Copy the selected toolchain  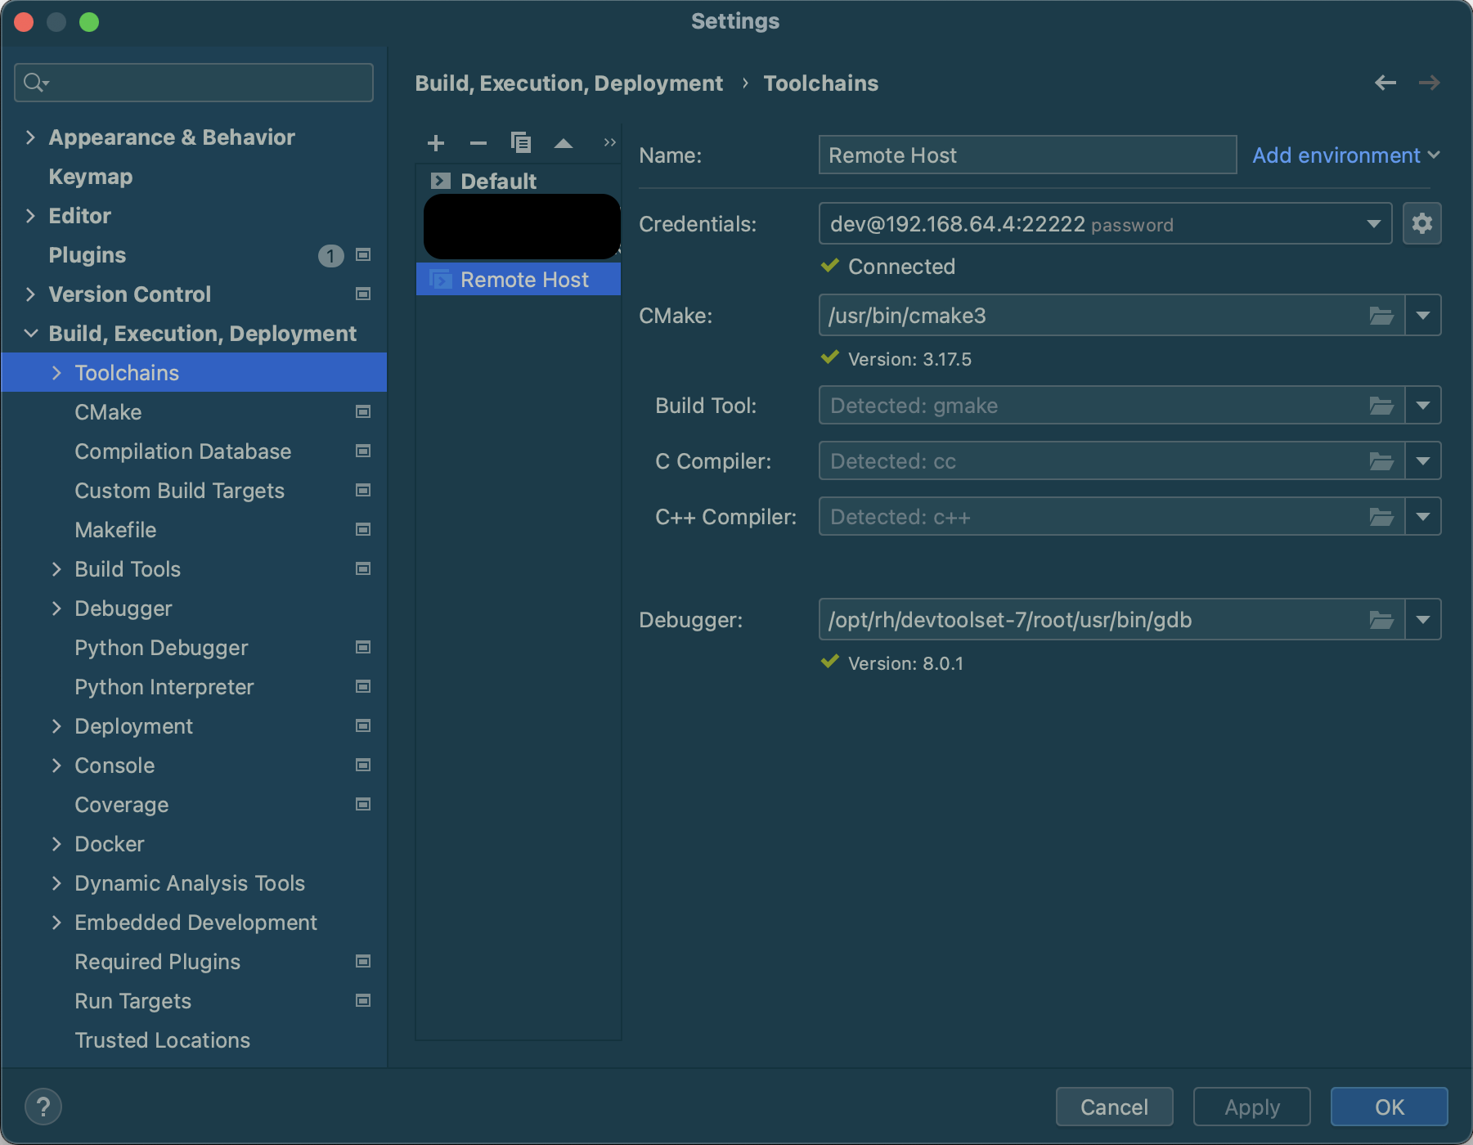521,143
